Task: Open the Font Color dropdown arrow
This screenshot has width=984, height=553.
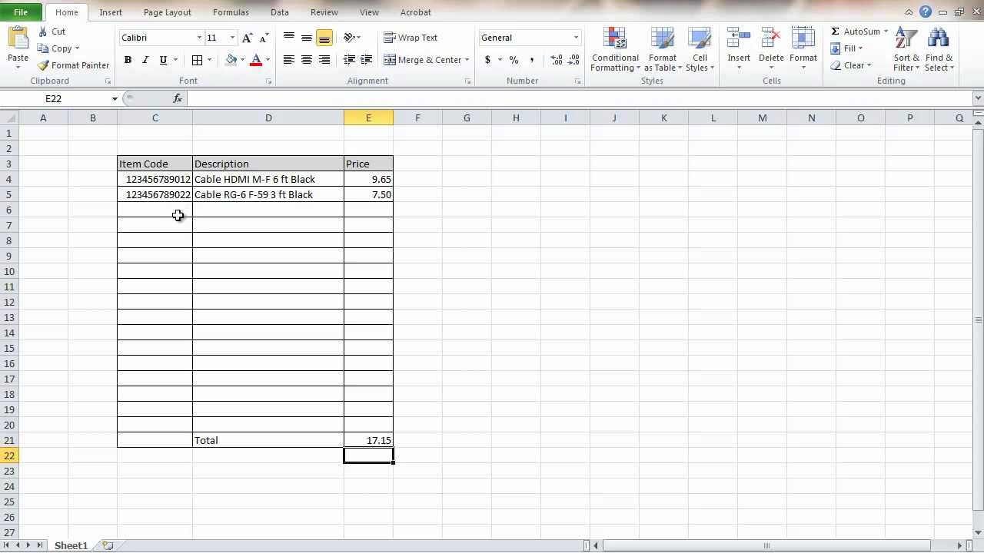Action: pos(268,60)
